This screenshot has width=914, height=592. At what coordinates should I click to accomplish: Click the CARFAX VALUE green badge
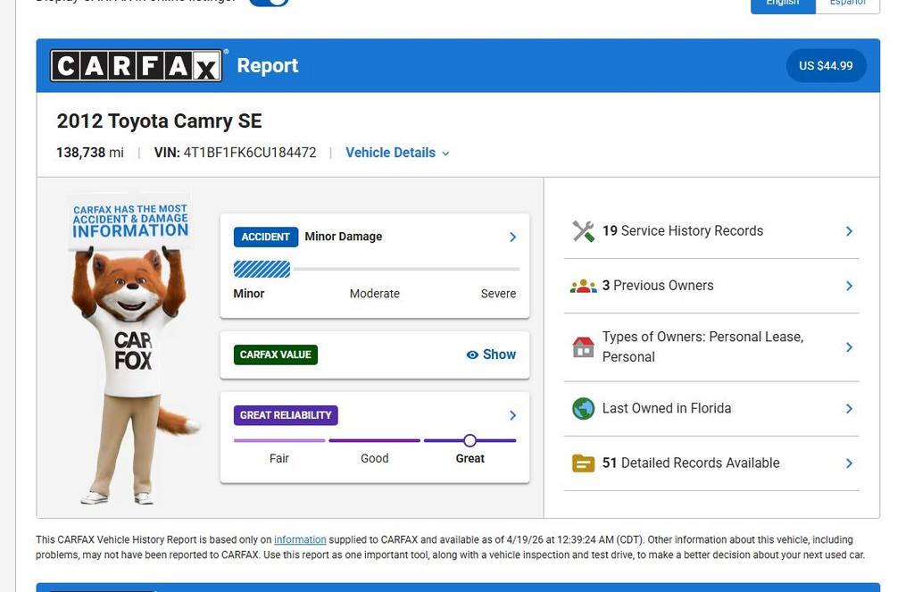[276, 354]
